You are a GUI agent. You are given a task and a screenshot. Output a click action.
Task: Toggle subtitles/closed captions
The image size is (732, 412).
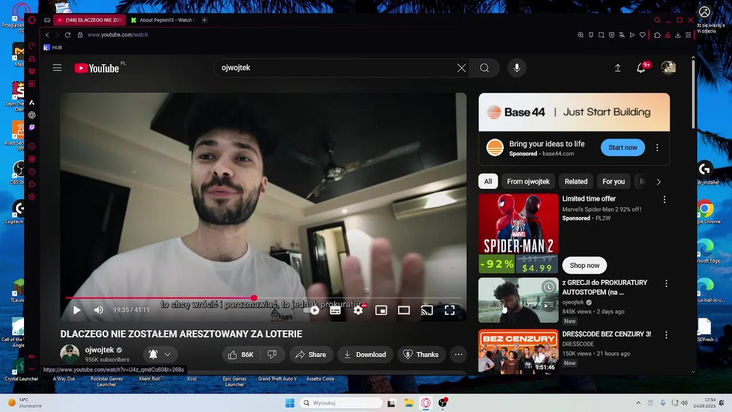(335, 310)
